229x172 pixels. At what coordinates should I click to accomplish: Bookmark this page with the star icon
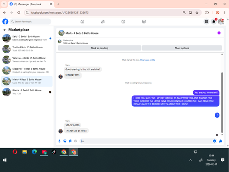pos(197,12)
